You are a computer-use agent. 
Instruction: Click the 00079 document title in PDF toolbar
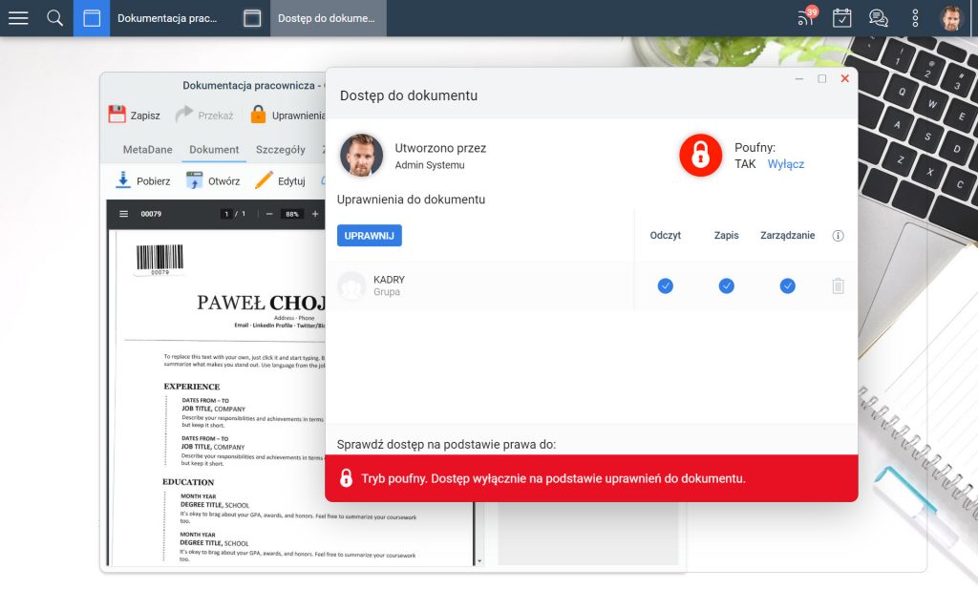coord(151,214)
